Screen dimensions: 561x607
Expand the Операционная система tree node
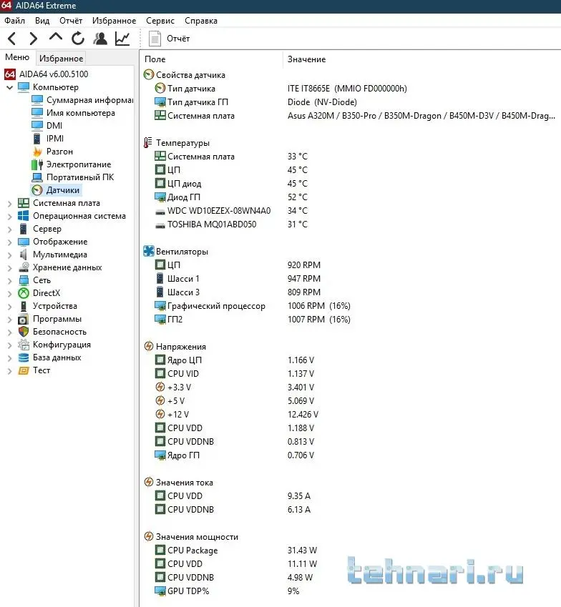[10, 217]
